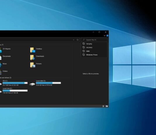156x135 pixels.
Task: Click the Local disk (E:) label
Action: tap(41, 81)
